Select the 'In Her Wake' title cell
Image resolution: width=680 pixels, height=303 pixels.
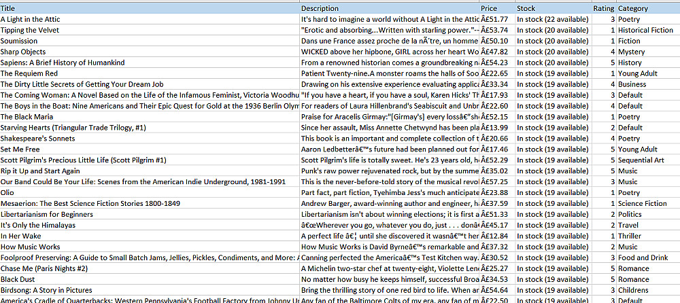pyautogui.click(x=150, y=236)
